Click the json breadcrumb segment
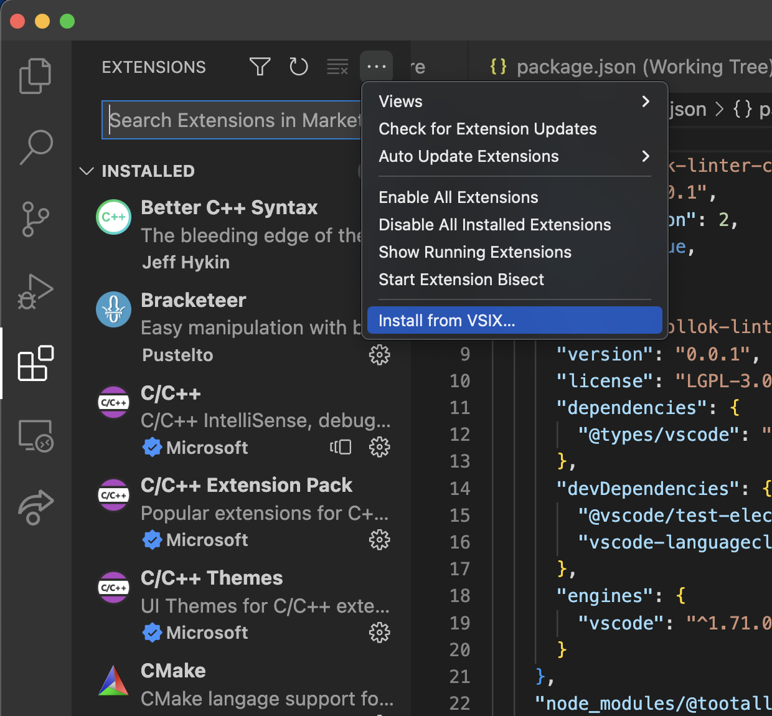The width and height of the screenshot is (772, 716). pyautogui.click(x=687, y=109)
